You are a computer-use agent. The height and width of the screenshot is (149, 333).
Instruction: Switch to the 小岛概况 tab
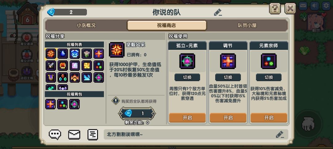(86, 25)
